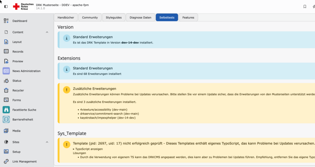The width and height of the screenshot is (315, 167).
Task: Collapse the Content module group
Action: pyautogui.click(x=47, y=32)
